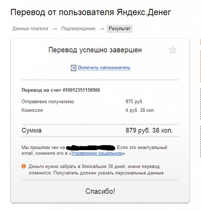Go to the 'Данные платежа' step

pos(30,29)
